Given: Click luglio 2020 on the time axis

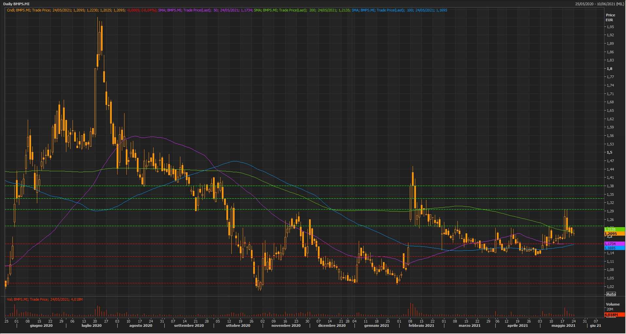Looking at the screenshot, I should tap(91, 326).
